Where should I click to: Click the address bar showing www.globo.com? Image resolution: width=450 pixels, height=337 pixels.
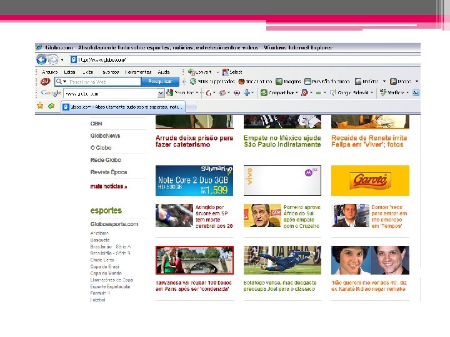[244, 60]
